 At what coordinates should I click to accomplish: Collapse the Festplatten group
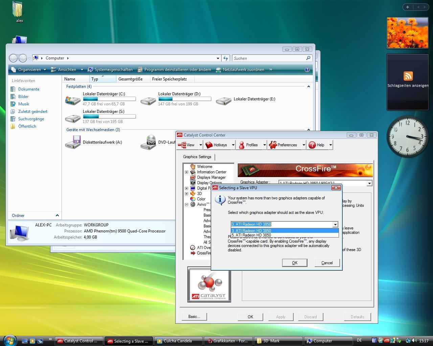pos(309,86)
